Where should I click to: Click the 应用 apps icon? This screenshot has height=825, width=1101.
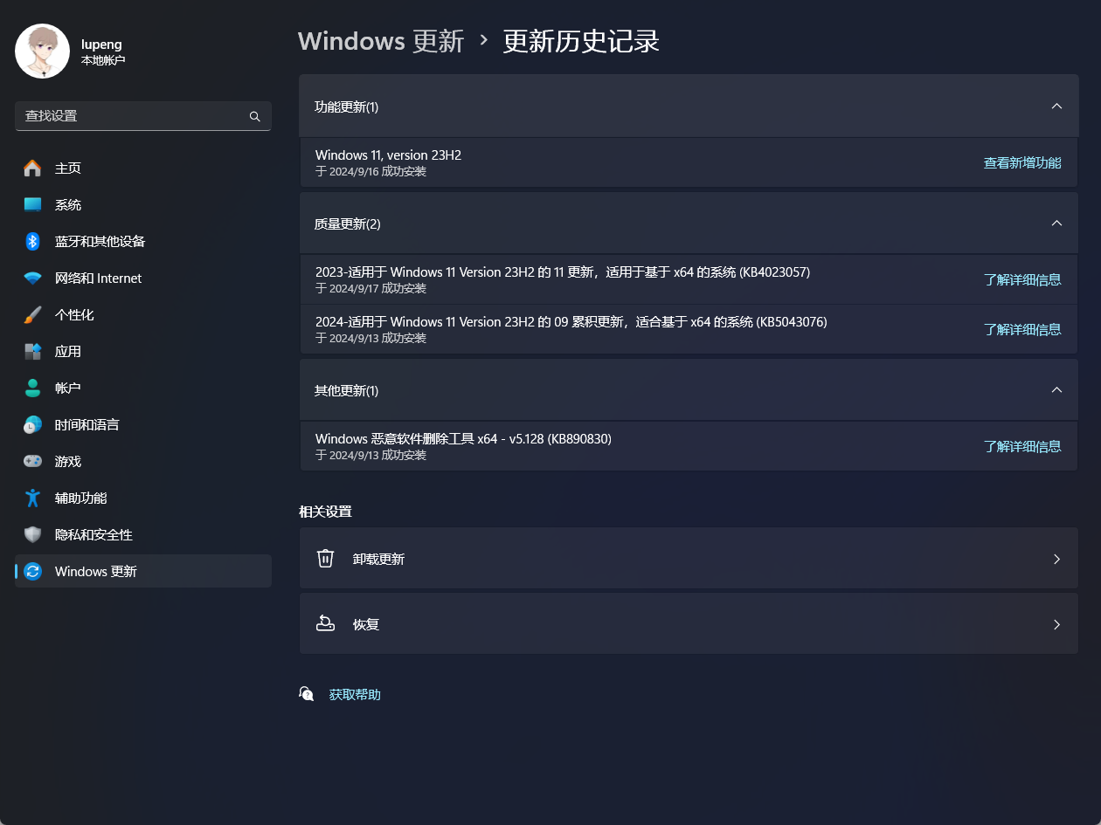pos(32,351)
